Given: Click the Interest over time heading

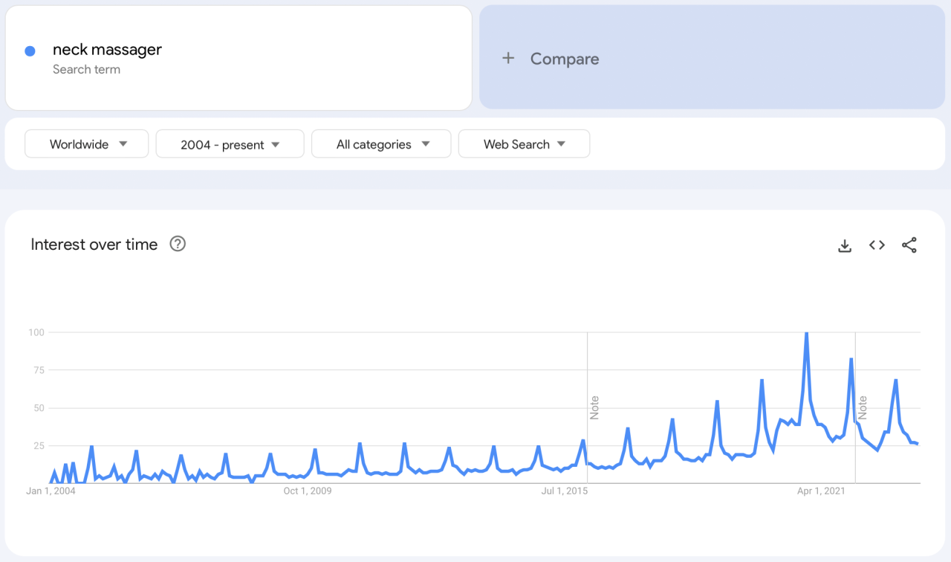Looking at the screenshot, I should point(94,244).
